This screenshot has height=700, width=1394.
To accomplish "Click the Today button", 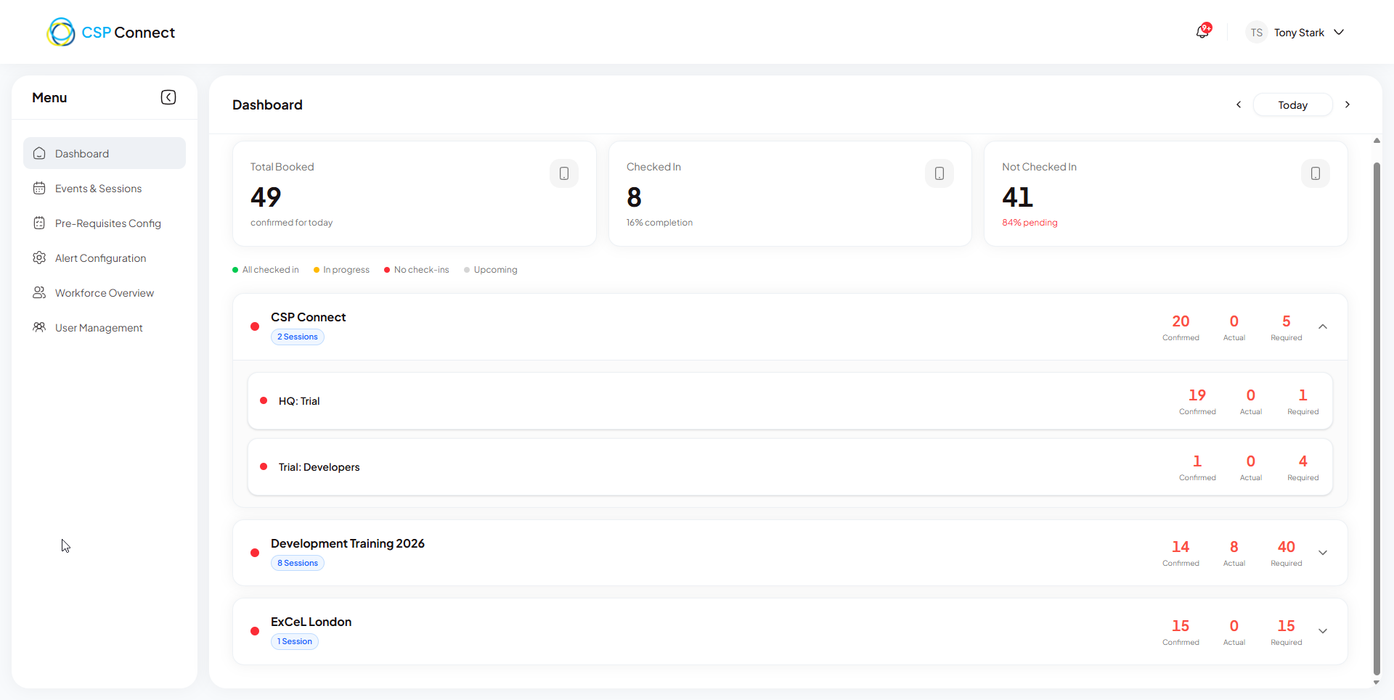I will click(x=1292, y=104).
